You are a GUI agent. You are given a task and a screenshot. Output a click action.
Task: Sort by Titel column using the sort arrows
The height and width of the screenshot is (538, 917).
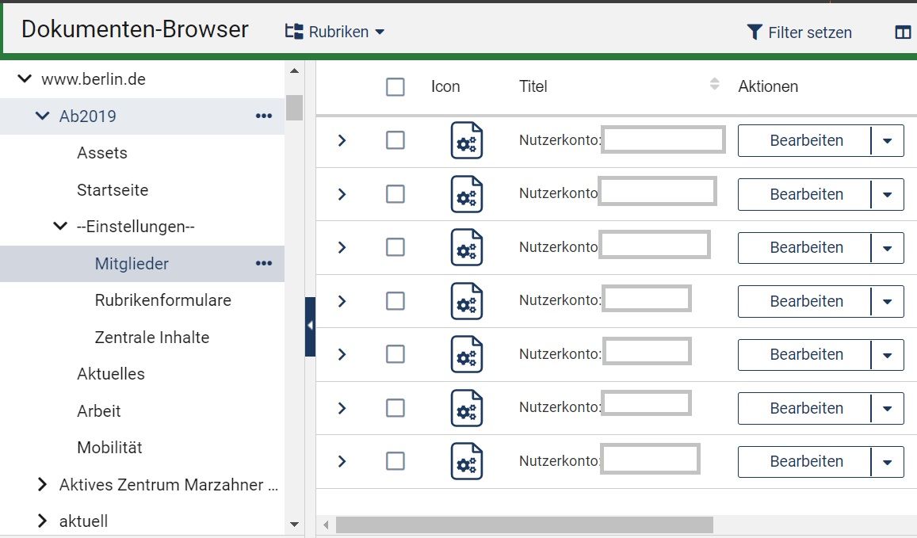point(714,85)
